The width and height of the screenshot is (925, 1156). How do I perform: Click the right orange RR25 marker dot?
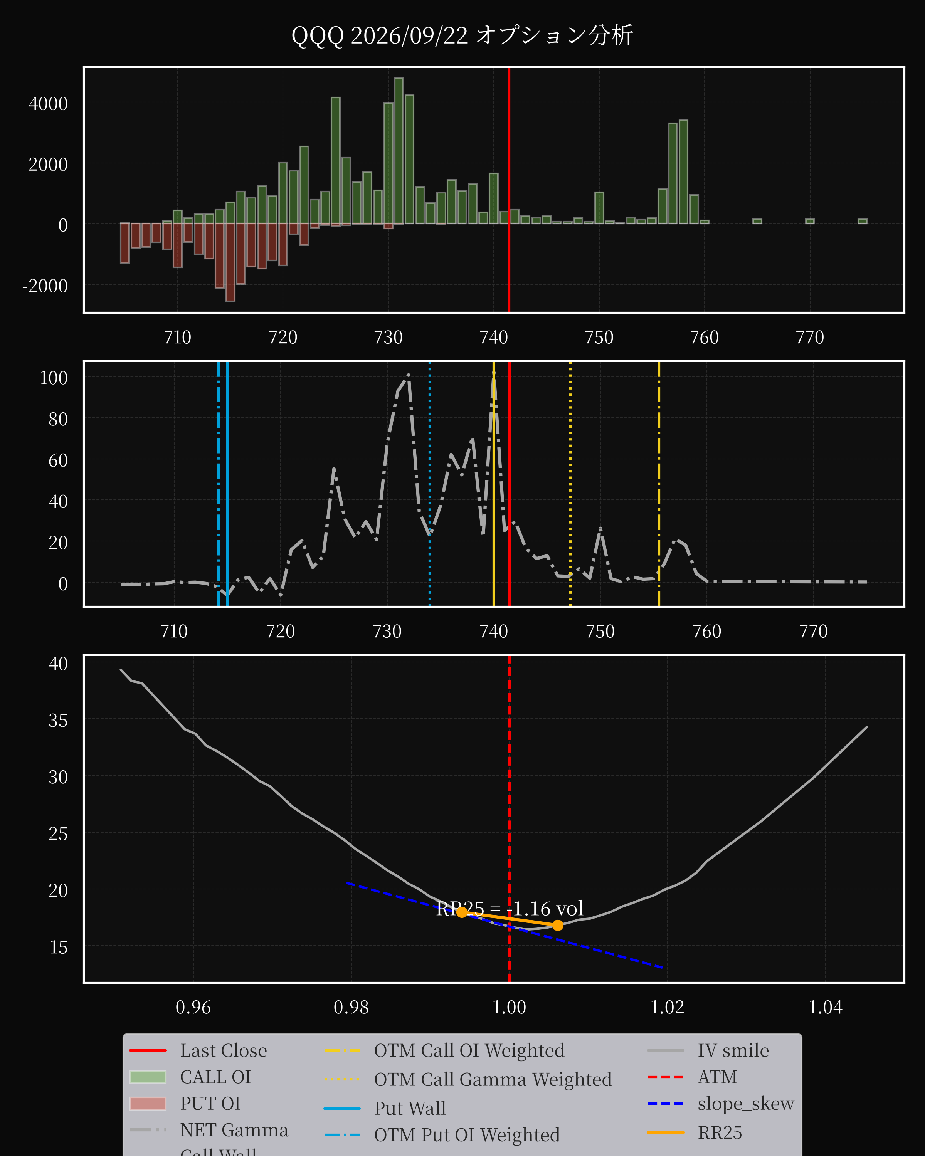[558, 925]
